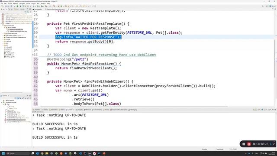Open File Explorer from the taskbar
Viewport: 277px width, 156px height.
pyautogui.click(x=47, y=153)
